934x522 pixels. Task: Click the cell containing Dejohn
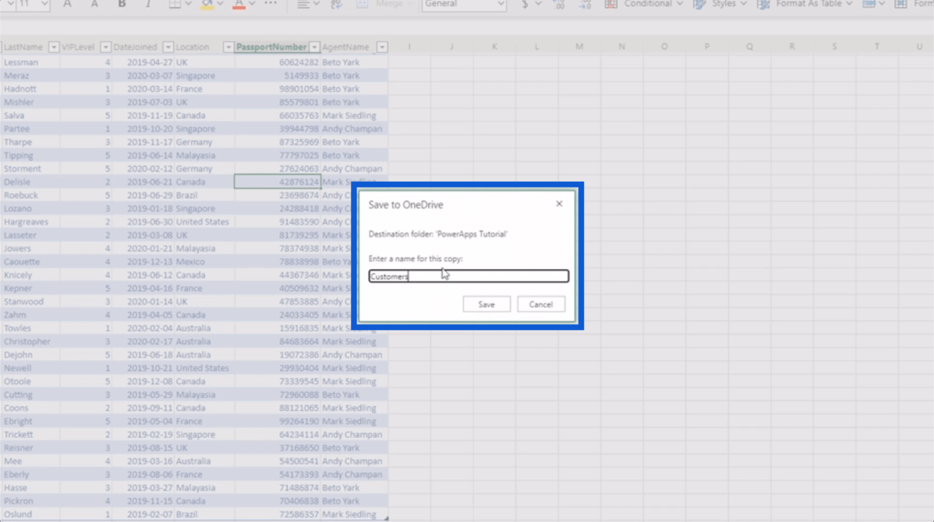point(30,355)
